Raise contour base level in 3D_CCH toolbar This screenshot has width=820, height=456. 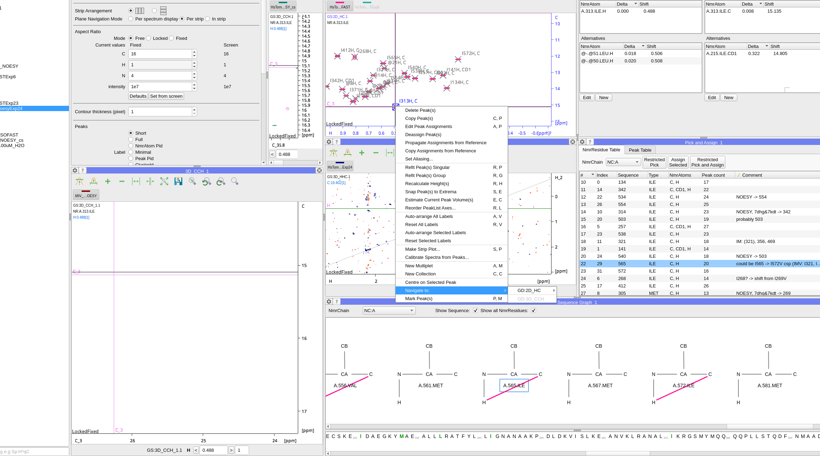(x=79, y=181)
